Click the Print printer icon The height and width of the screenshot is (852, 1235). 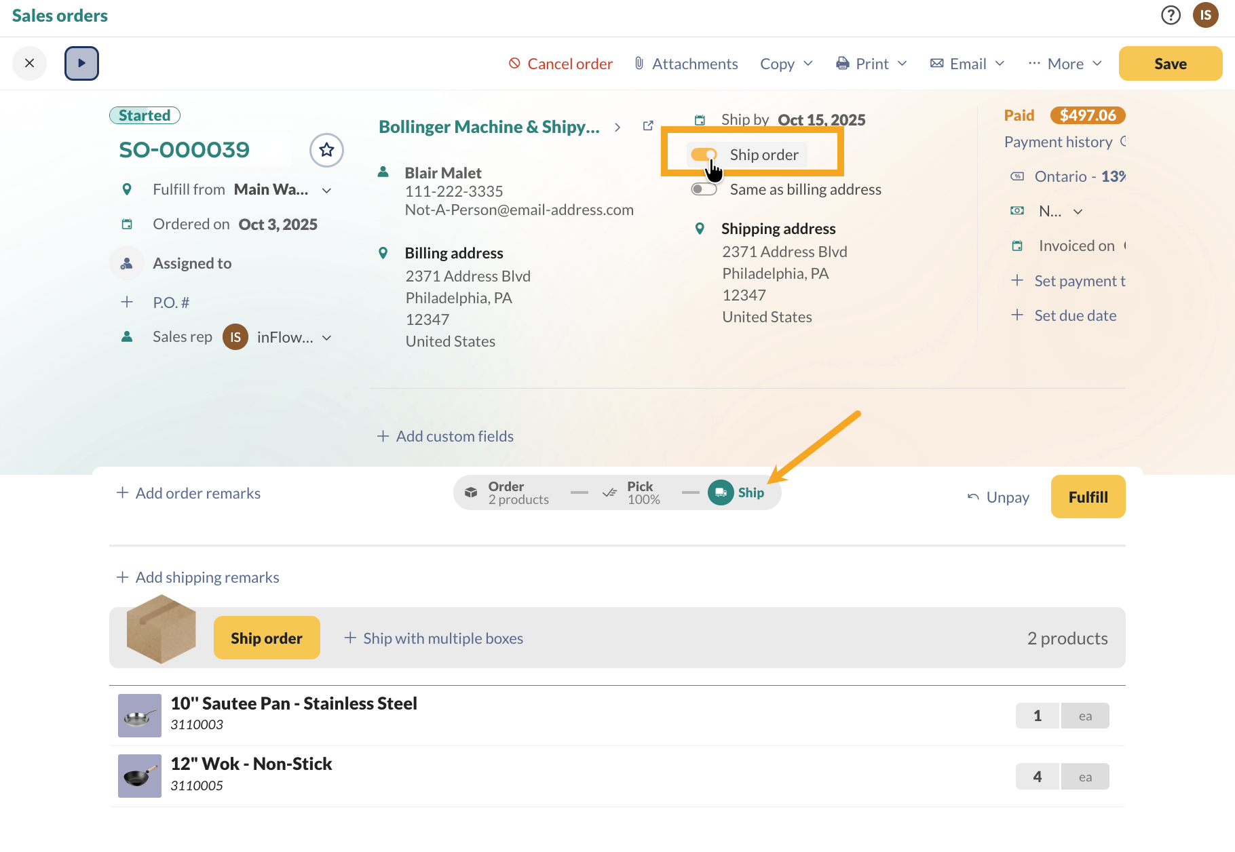click(x=842, y=63)
